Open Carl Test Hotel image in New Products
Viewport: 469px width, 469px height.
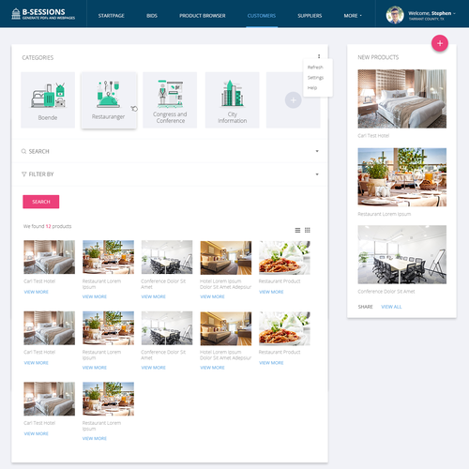(402, 98)
